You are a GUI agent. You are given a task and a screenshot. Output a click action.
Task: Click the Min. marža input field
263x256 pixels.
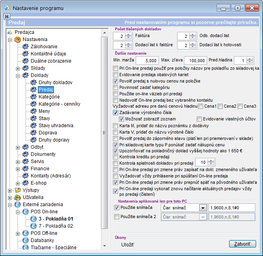point(147,61)
